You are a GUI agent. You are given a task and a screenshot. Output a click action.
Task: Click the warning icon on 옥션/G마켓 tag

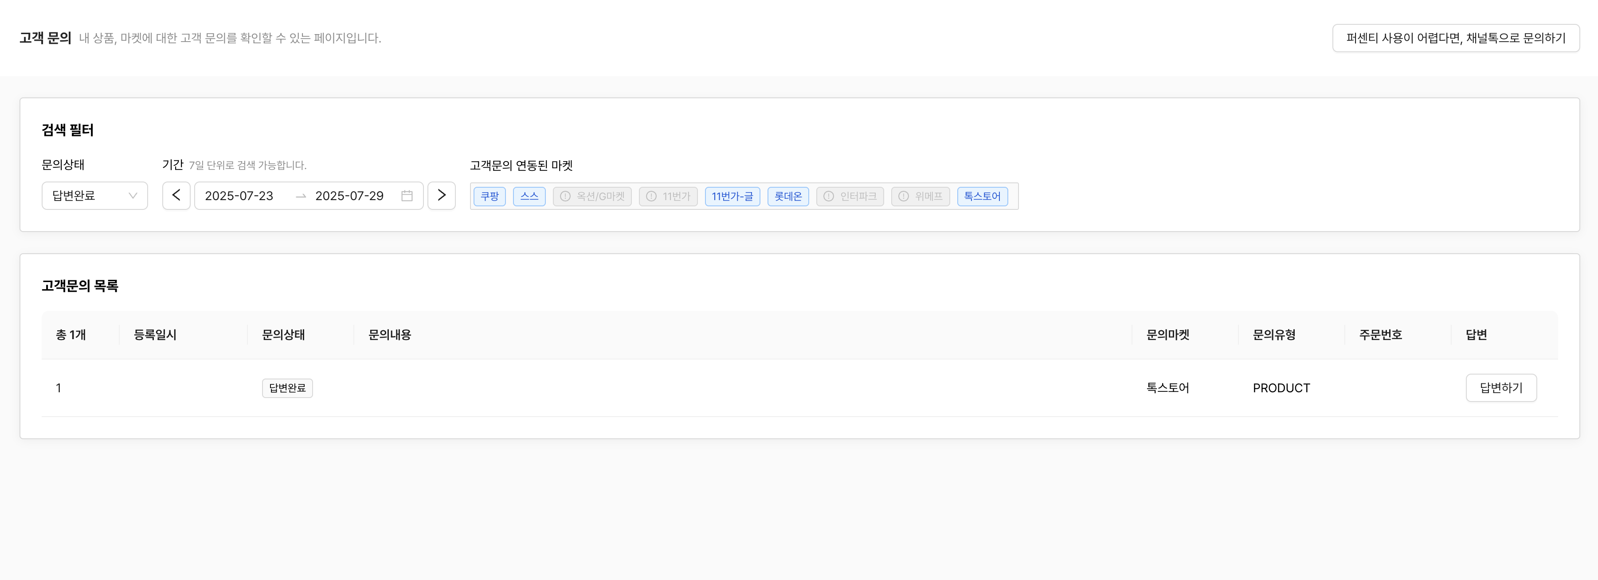565,197
